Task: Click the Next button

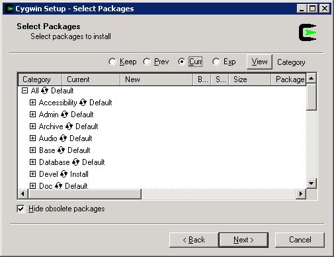Action: click(x=243, y=240)
